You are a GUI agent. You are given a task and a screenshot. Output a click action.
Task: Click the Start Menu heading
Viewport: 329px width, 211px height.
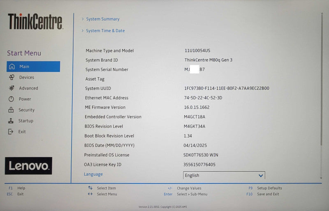point(24,53)
